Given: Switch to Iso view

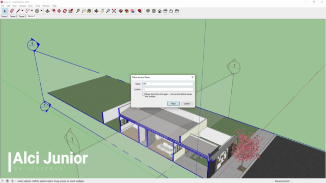Looking at the screenshot, I should (148, 11).
